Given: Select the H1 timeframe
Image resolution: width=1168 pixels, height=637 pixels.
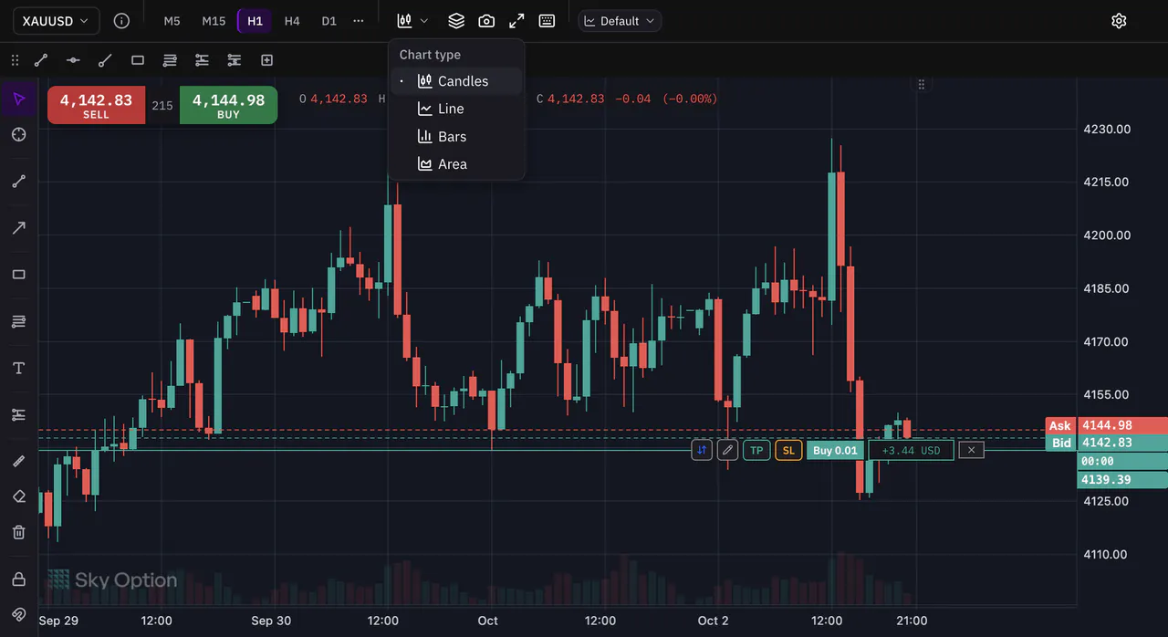Looking at the screenshot, I should point(255,21).
